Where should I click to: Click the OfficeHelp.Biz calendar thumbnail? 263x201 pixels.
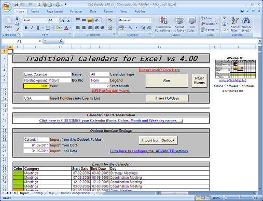[x=235, y=69]
